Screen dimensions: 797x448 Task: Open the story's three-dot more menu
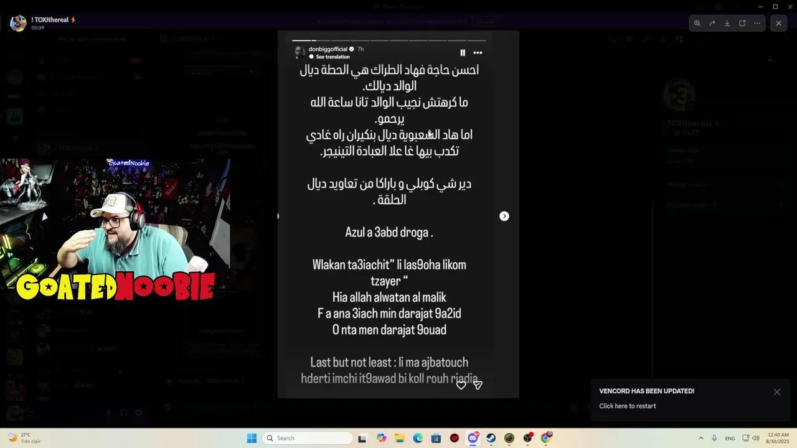point(478,53)
